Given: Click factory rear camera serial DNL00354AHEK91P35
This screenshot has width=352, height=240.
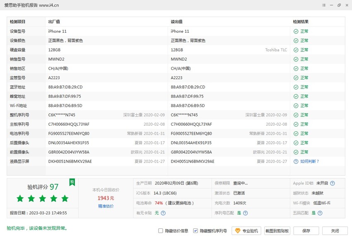Looking at the screenshot, I should [68, 143].
